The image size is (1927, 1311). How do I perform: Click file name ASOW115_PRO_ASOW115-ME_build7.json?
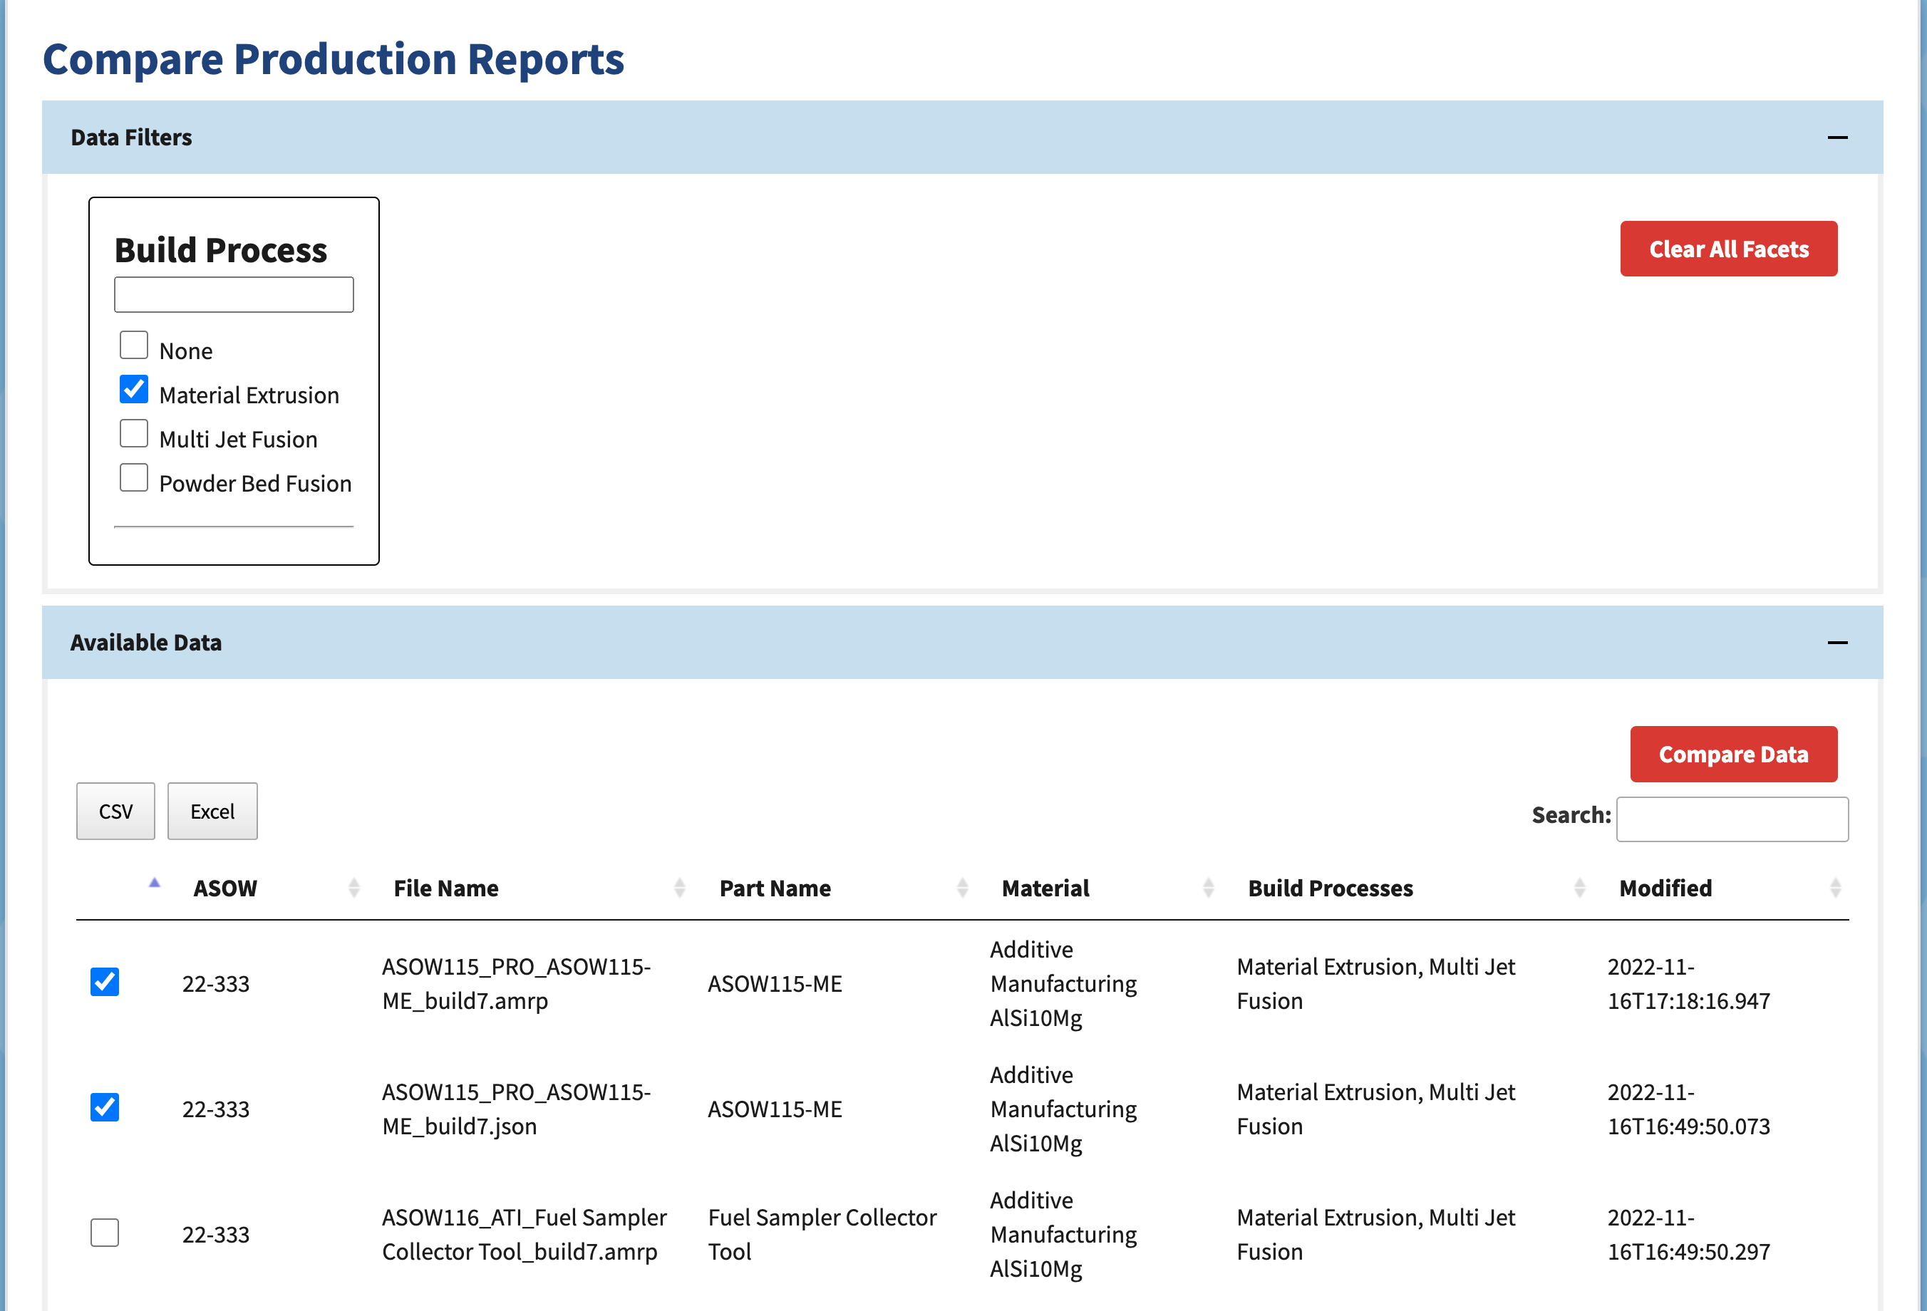point(516,1109)
